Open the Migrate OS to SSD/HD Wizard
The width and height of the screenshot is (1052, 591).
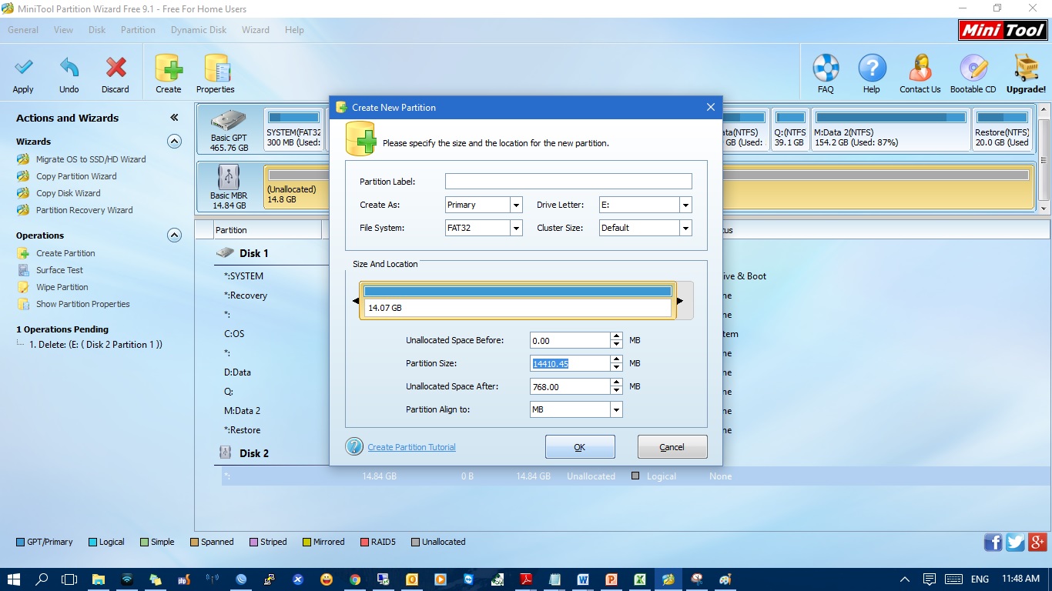[x=91, y=159]
